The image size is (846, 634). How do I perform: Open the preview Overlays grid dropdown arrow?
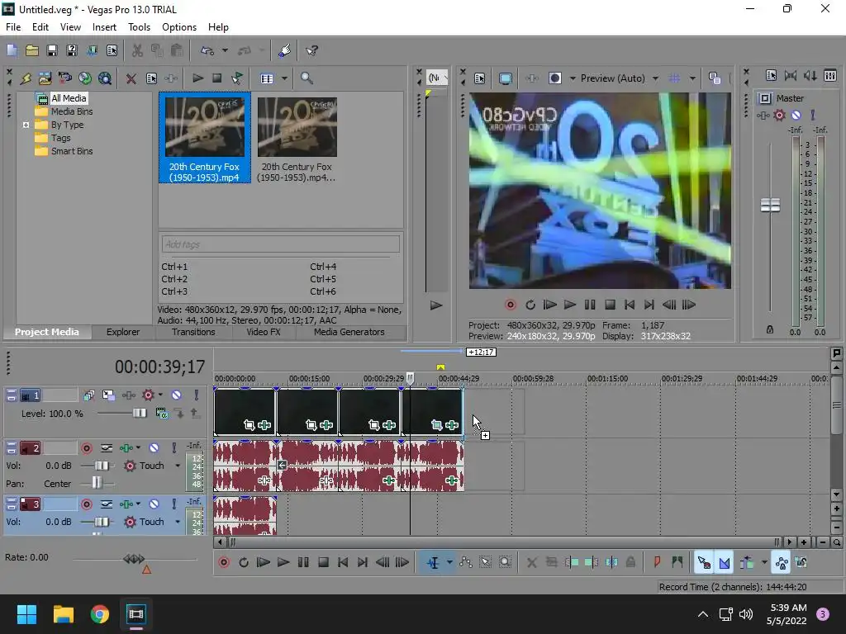point(692,78)
